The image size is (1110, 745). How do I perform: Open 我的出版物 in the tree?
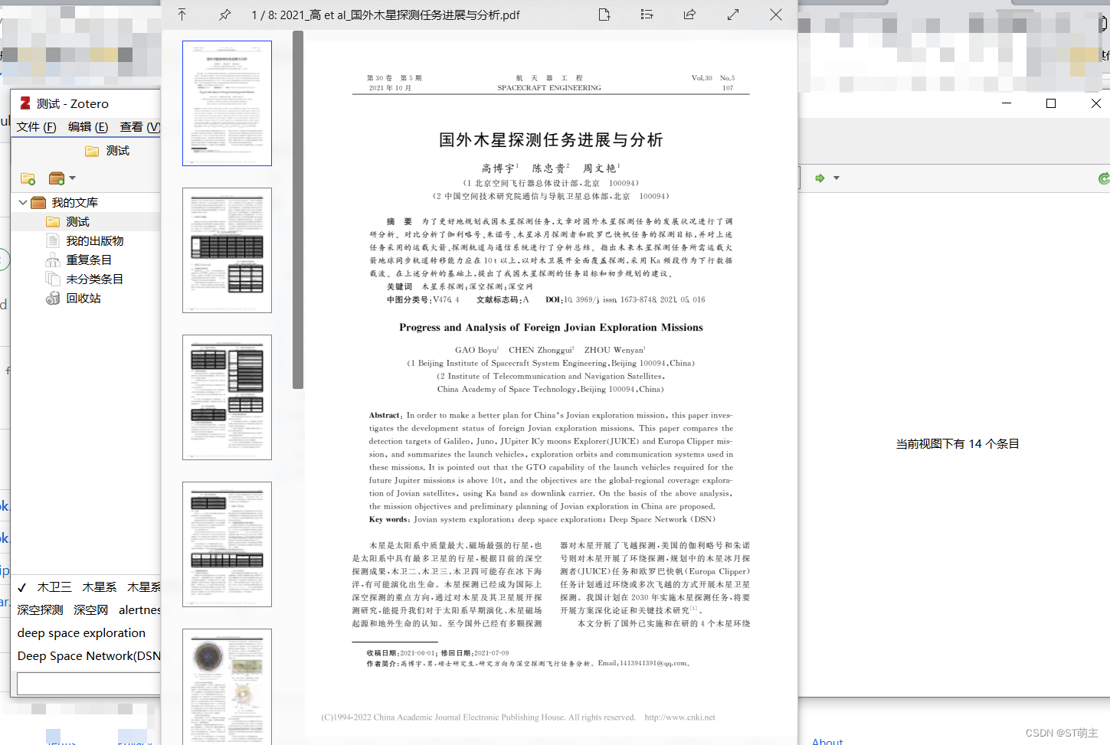click(94, 241)
